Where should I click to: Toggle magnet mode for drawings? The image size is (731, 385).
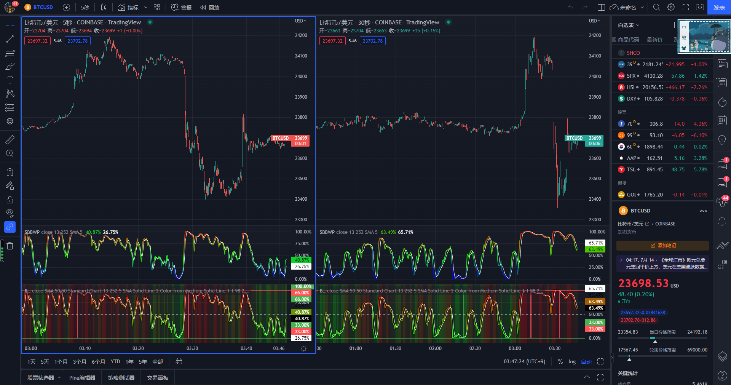click(10, 172)
